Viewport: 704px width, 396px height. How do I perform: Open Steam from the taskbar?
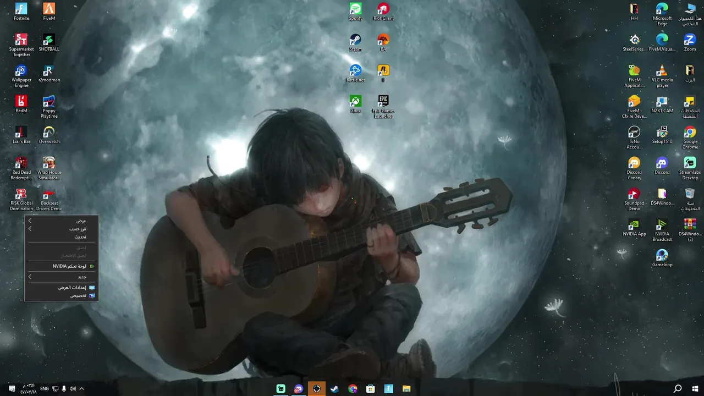point(334,389)
